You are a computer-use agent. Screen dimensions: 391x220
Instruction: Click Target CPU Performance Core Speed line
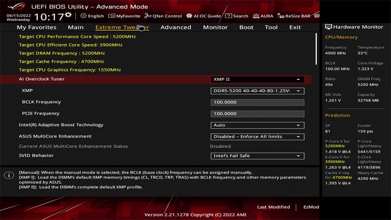[77, 36]
